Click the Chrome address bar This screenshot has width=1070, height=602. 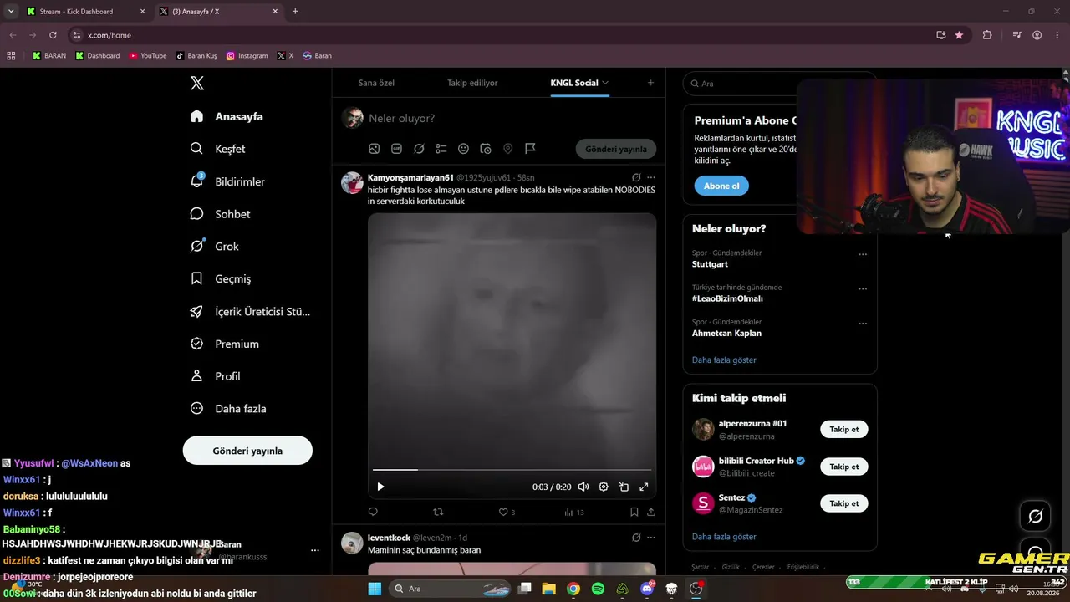[502, 35]
